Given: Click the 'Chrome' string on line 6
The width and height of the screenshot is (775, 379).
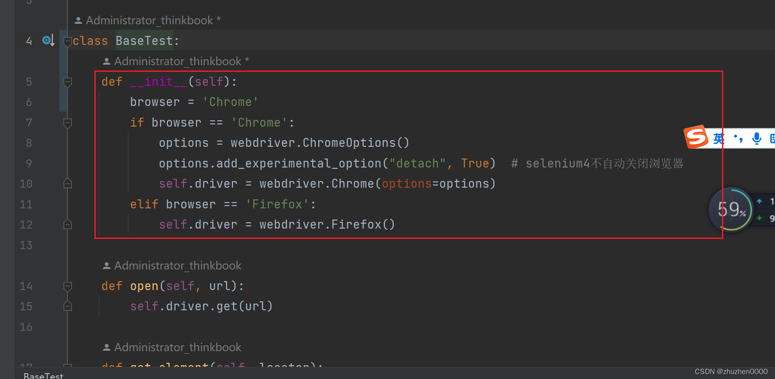Looking at the screenshot, I should [230, 102].
